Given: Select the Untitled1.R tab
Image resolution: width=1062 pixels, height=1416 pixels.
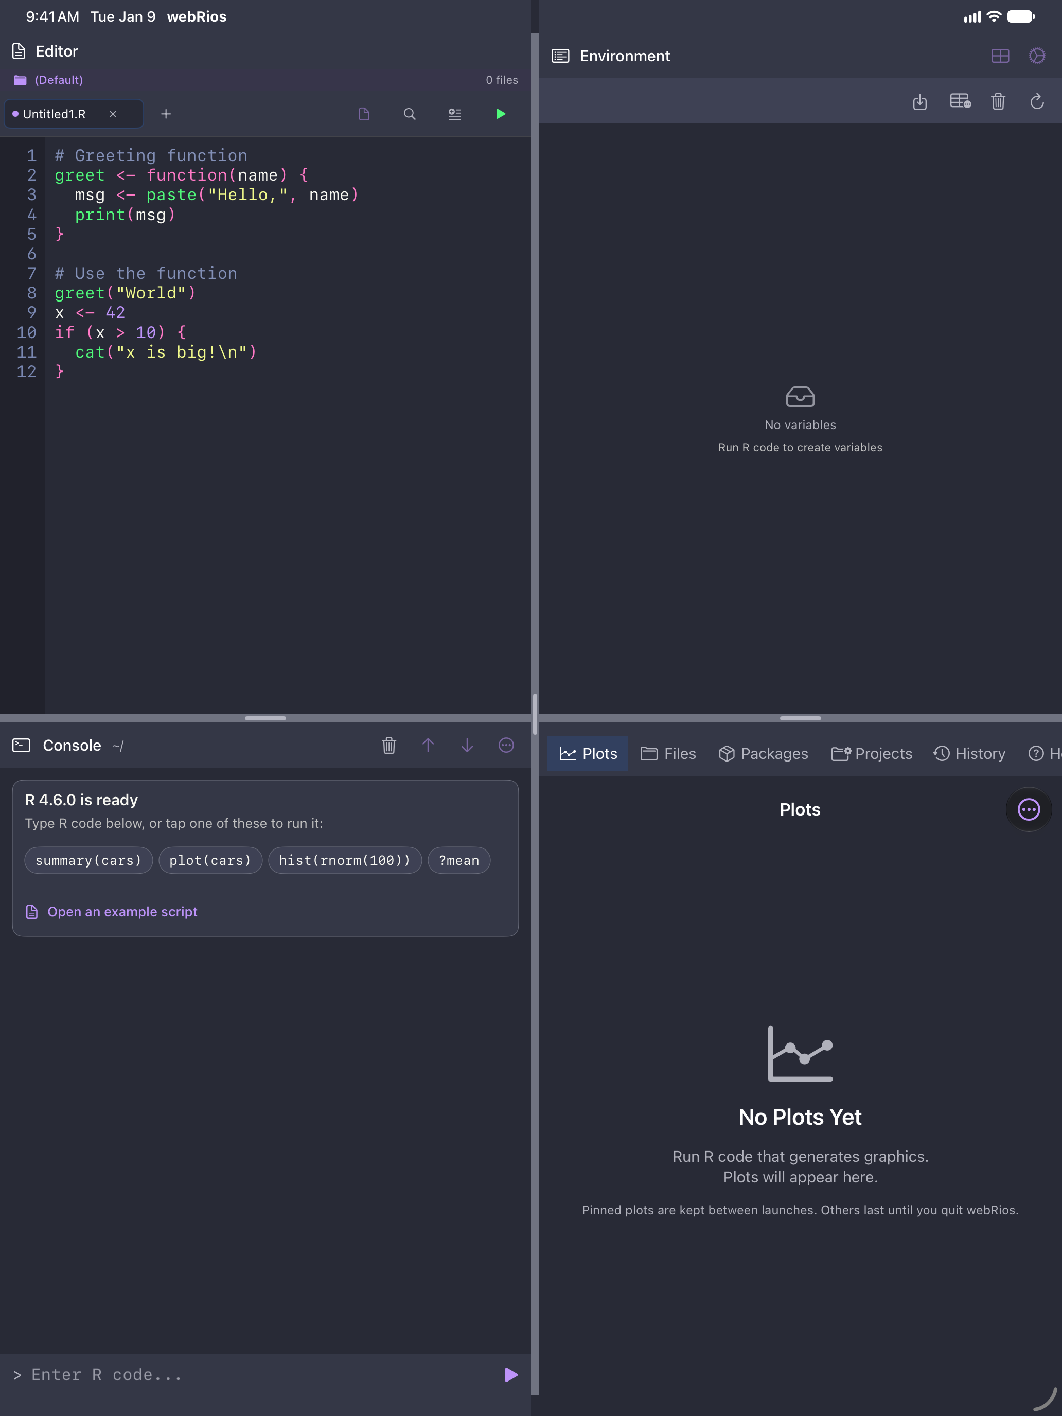Looking at the screenshot, I should pyautogui.click(x=74, y=114).
